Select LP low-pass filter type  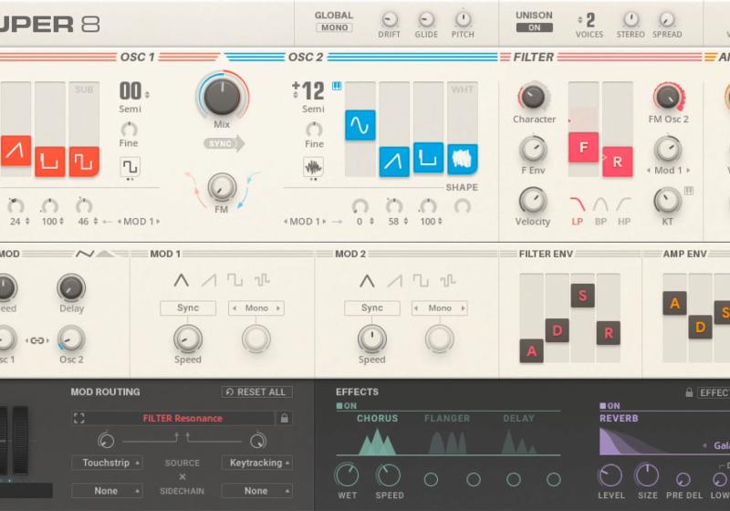[x=578, y=211]
